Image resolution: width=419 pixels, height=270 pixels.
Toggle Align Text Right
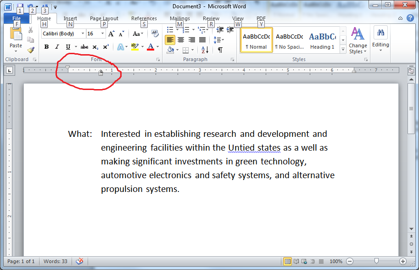tap(191, 40)
